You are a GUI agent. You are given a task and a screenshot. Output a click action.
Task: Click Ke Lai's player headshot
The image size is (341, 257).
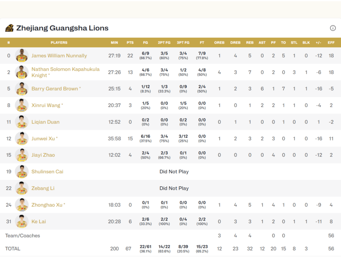[x=22, y=221]
